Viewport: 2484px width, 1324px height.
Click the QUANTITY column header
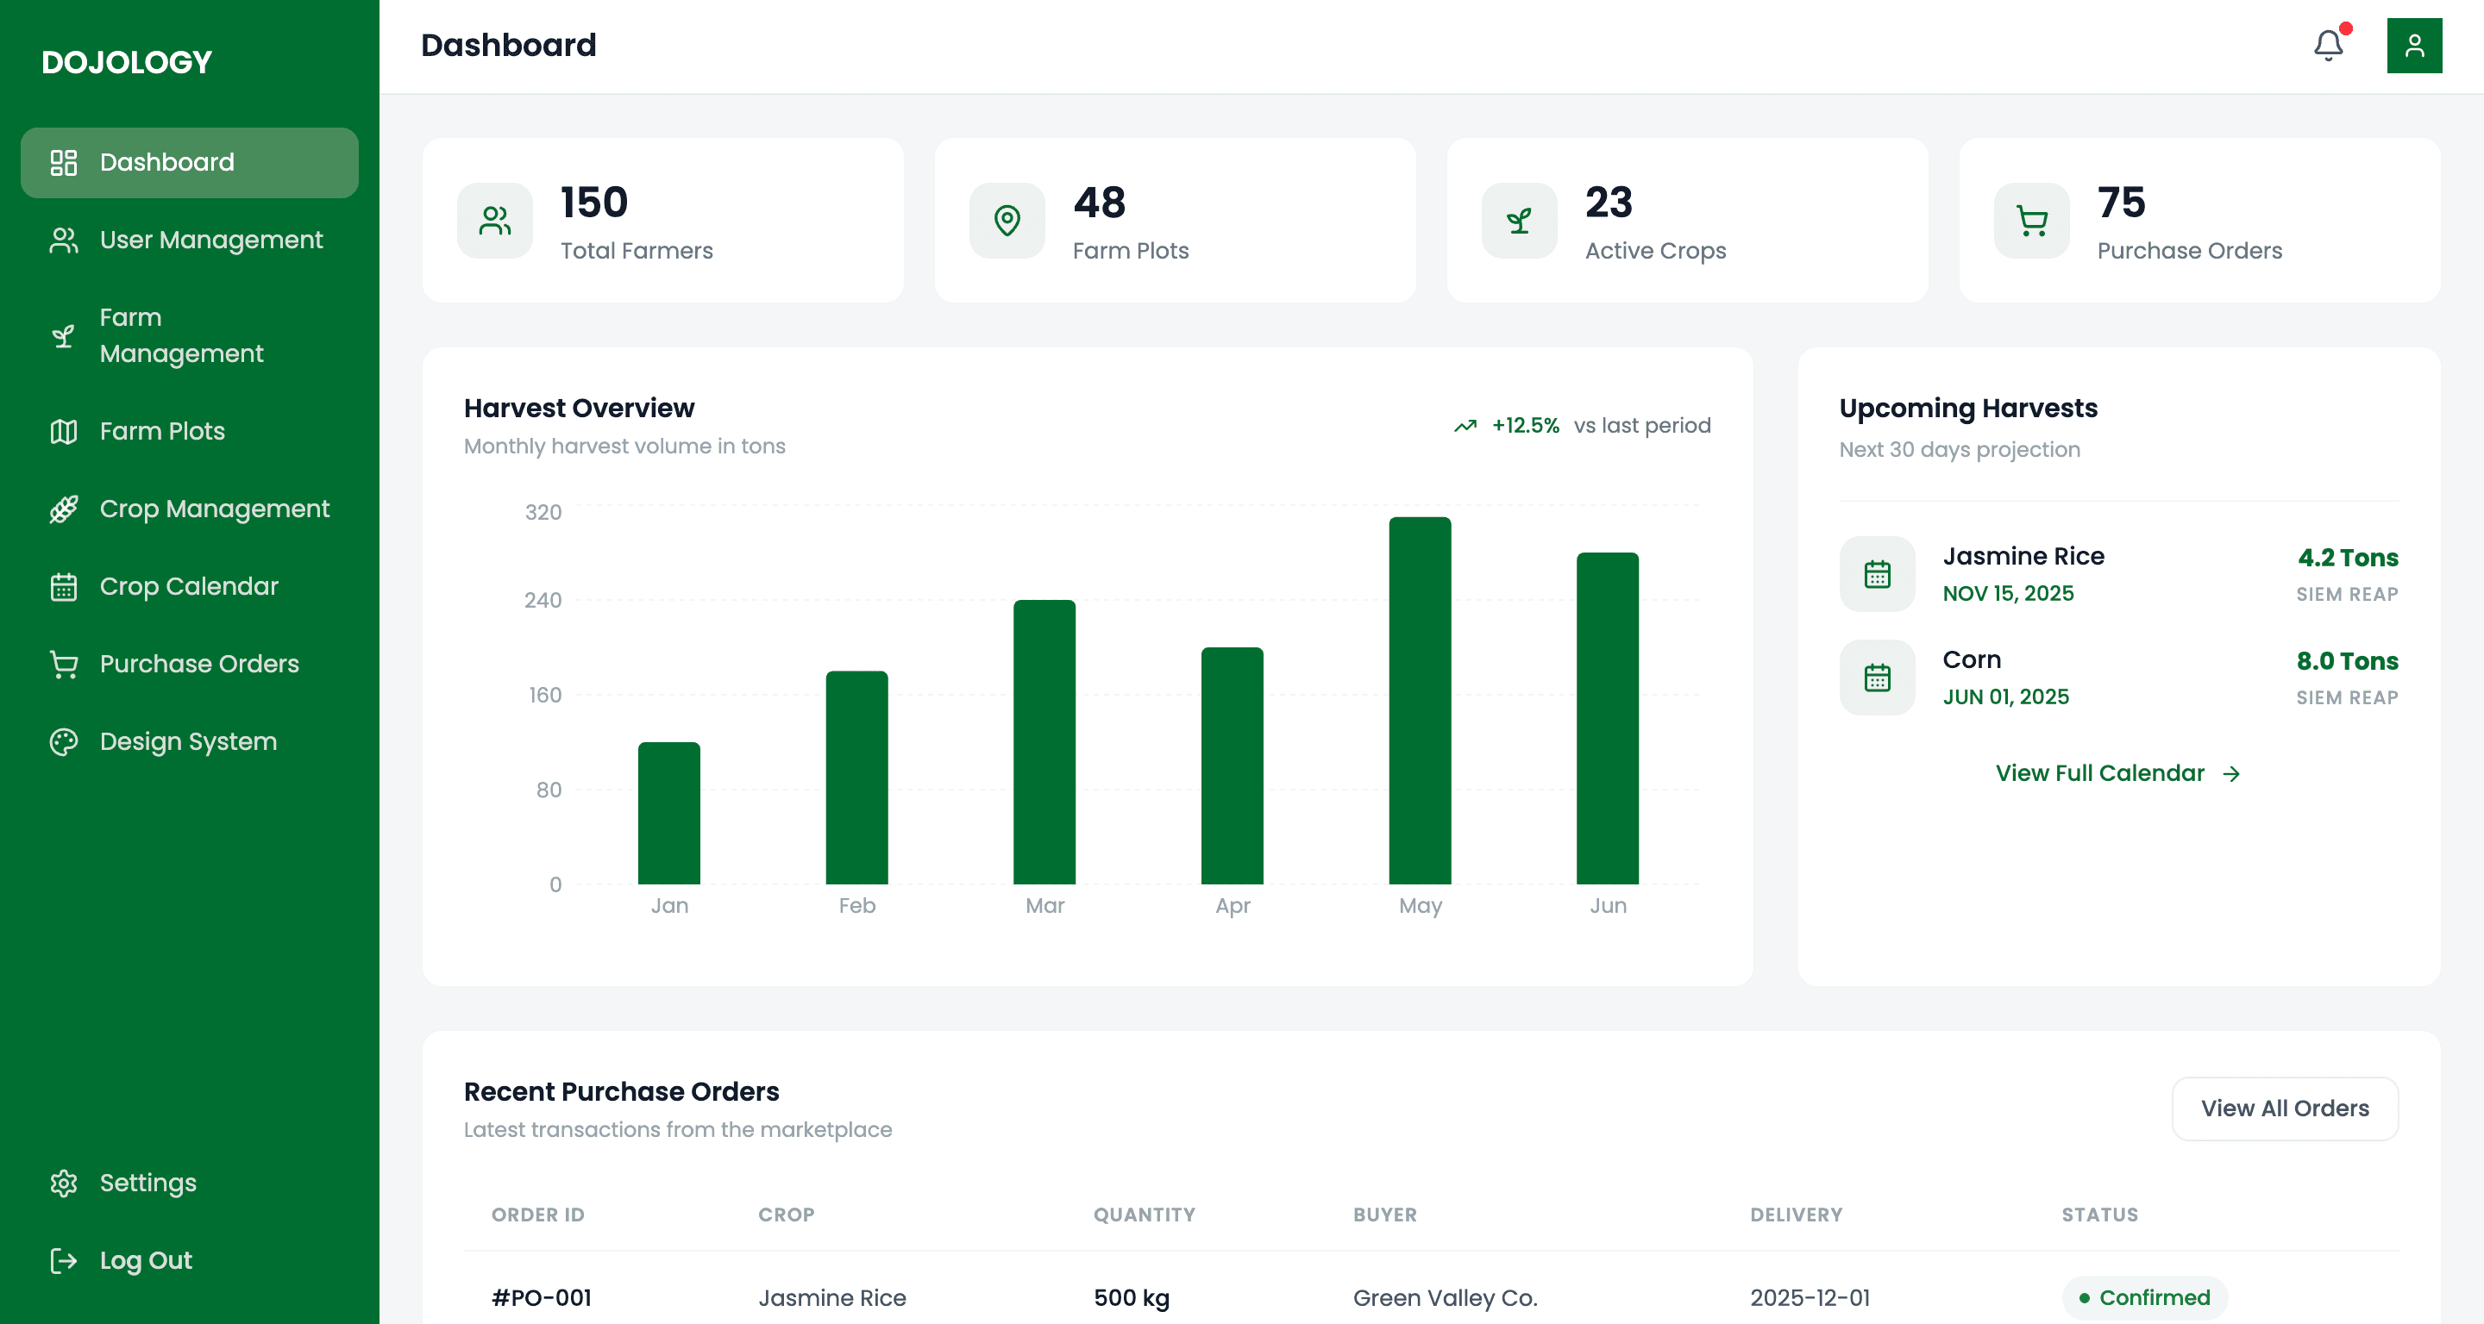[1144, 1215]
